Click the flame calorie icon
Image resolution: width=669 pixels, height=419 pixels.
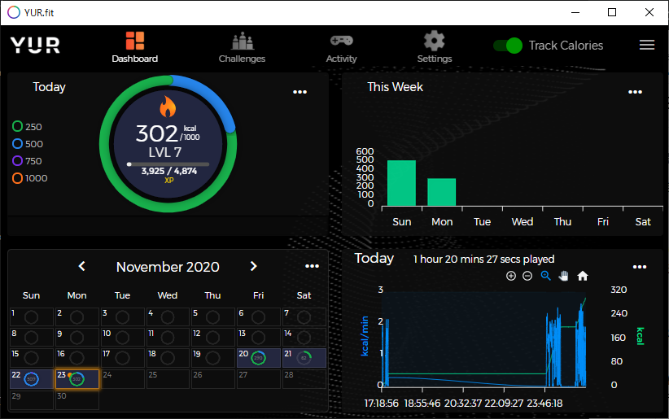pyautogui.click(x=168, y=107)
